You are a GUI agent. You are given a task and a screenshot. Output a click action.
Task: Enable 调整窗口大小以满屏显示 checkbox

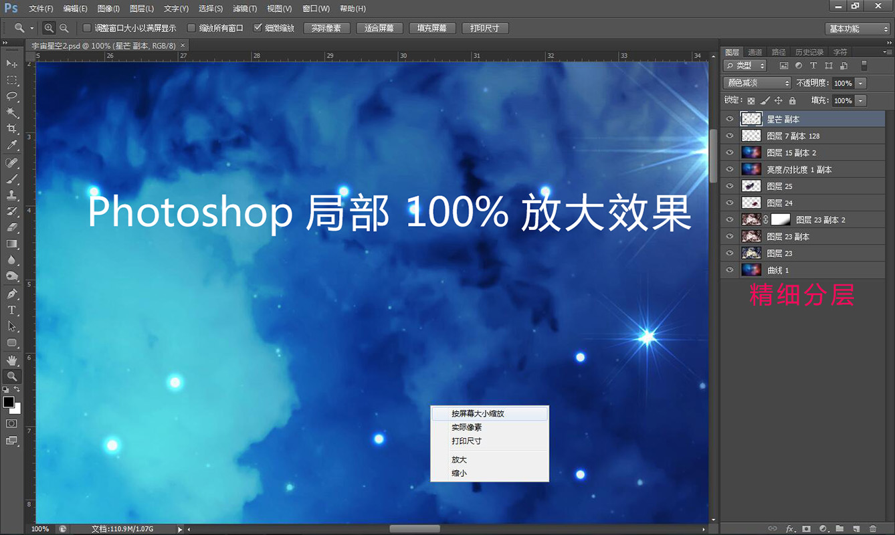(87, 28)
